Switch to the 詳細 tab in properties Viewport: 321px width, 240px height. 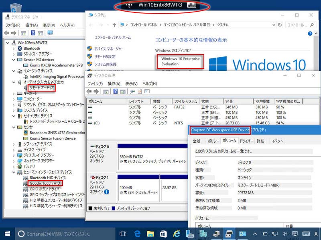[260, 141]
